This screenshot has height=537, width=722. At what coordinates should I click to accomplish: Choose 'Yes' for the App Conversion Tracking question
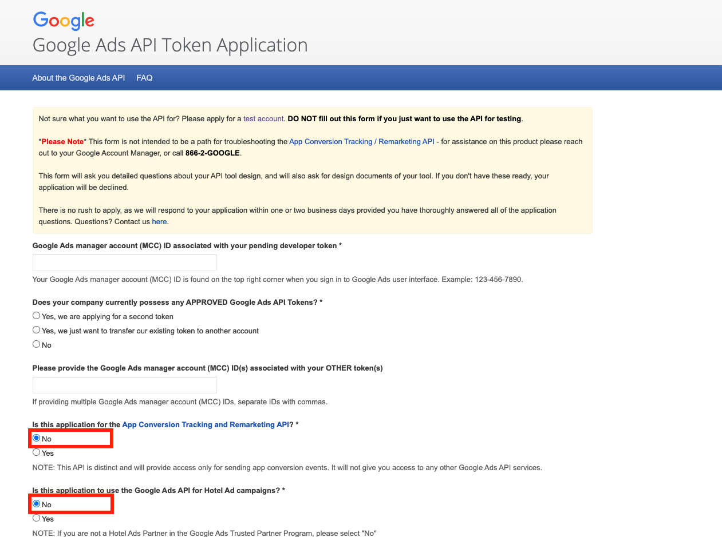tap(36, 452)
